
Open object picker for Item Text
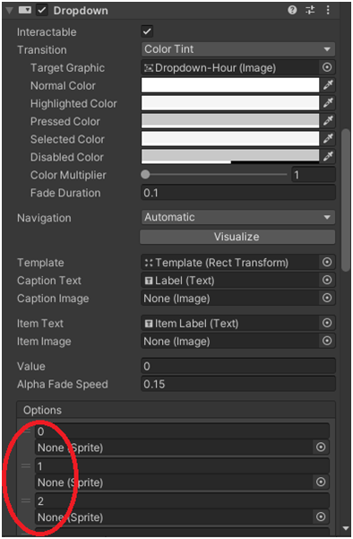(x=327, y=323)
